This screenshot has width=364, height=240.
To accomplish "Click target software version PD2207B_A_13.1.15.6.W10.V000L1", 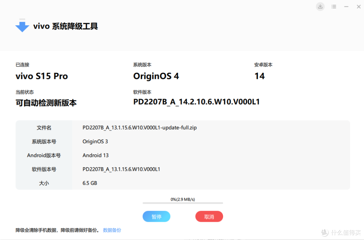I will click(x=121, y=169).
